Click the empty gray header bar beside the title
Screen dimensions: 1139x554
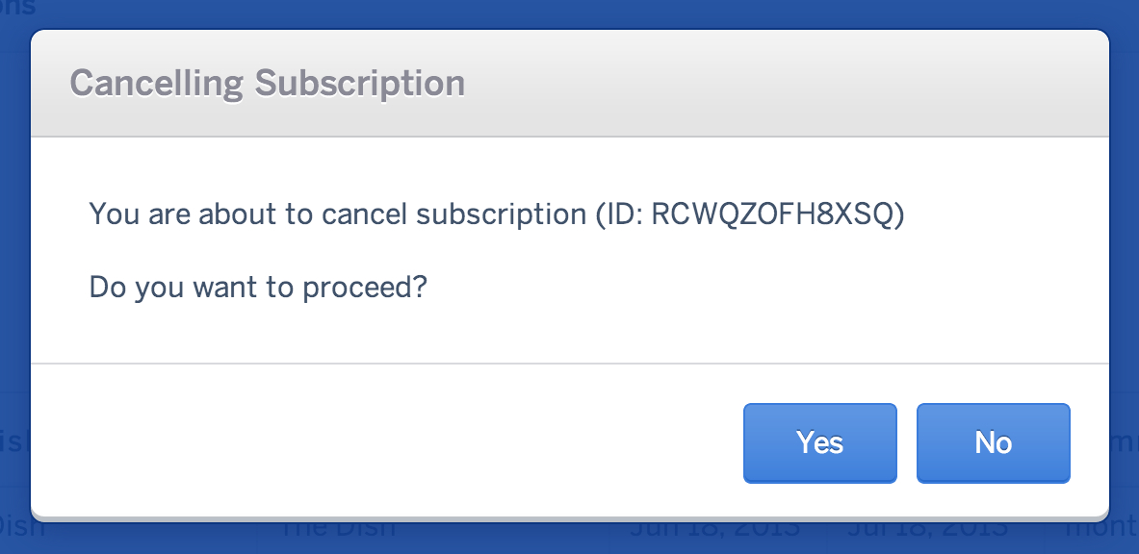click(x=770, y=84)
